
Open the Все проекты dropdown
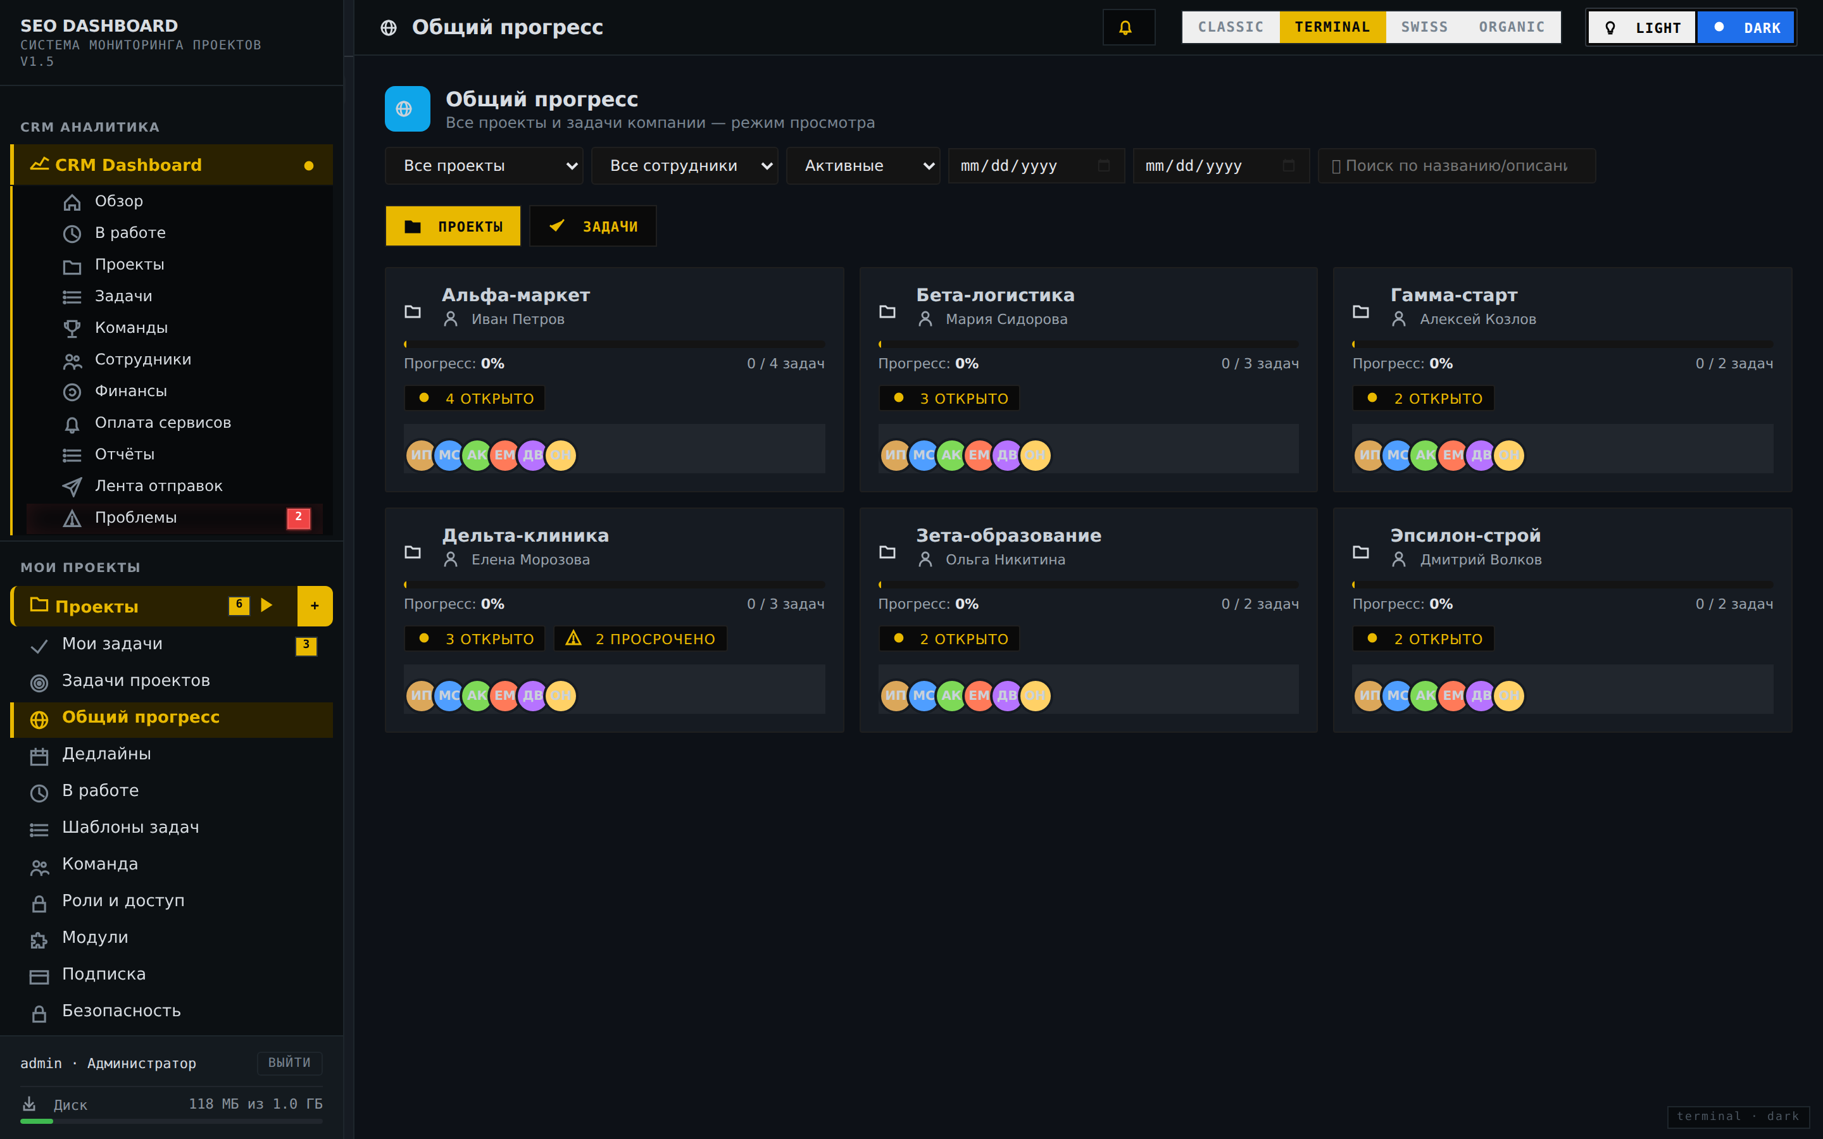pos(484,166)
